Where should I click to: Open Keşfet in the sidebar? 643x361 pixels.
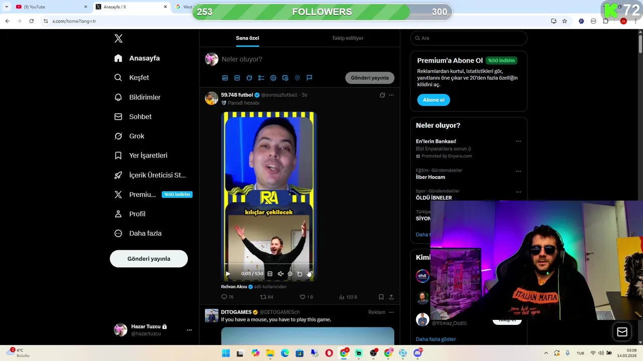[x=132, y=78]
